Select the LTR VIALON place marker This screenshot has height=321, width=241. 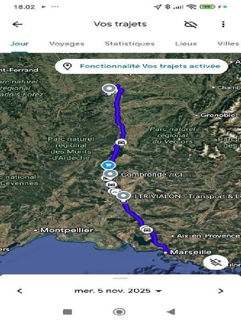coord(123,196)
